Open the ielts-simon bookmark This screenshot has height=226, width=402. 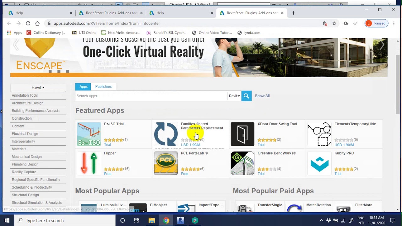tap(121, 33)
